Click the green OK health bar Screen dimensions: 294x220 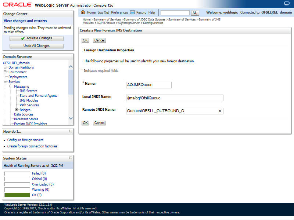(x=17, y=195)
